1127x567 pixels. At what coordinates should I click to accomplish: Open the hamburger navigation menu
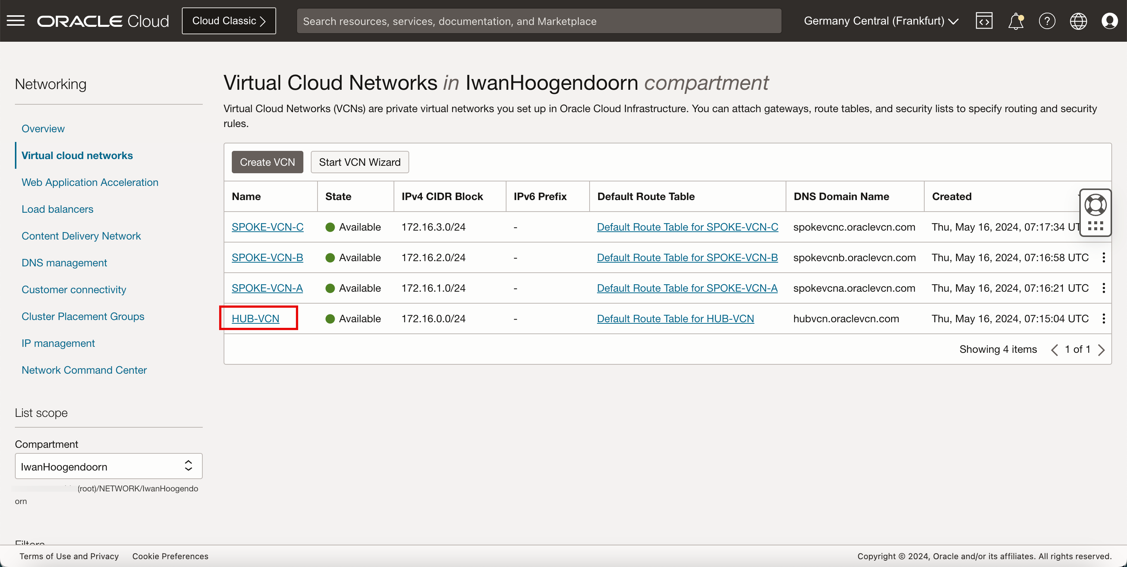point(16,20)
